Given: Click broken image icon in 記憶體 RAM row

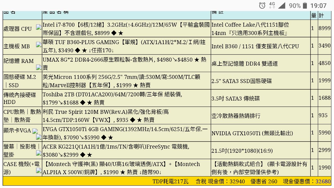Looking at the screenshot, I should coord(39,67).
